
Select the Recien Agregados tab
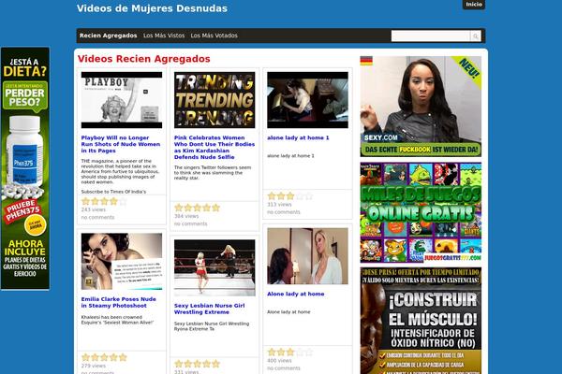pos(109,36)
